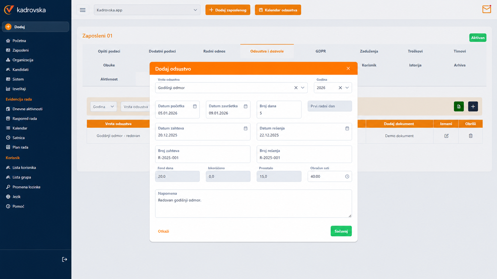Delete the Godišnji odmor - redovan row
Image resolution: width=497 pixels, height=279 pixels.
pos(471,136)
